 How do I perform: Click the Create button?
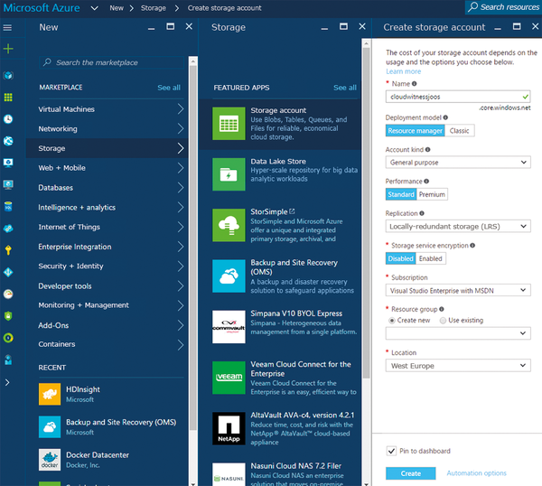411,473
